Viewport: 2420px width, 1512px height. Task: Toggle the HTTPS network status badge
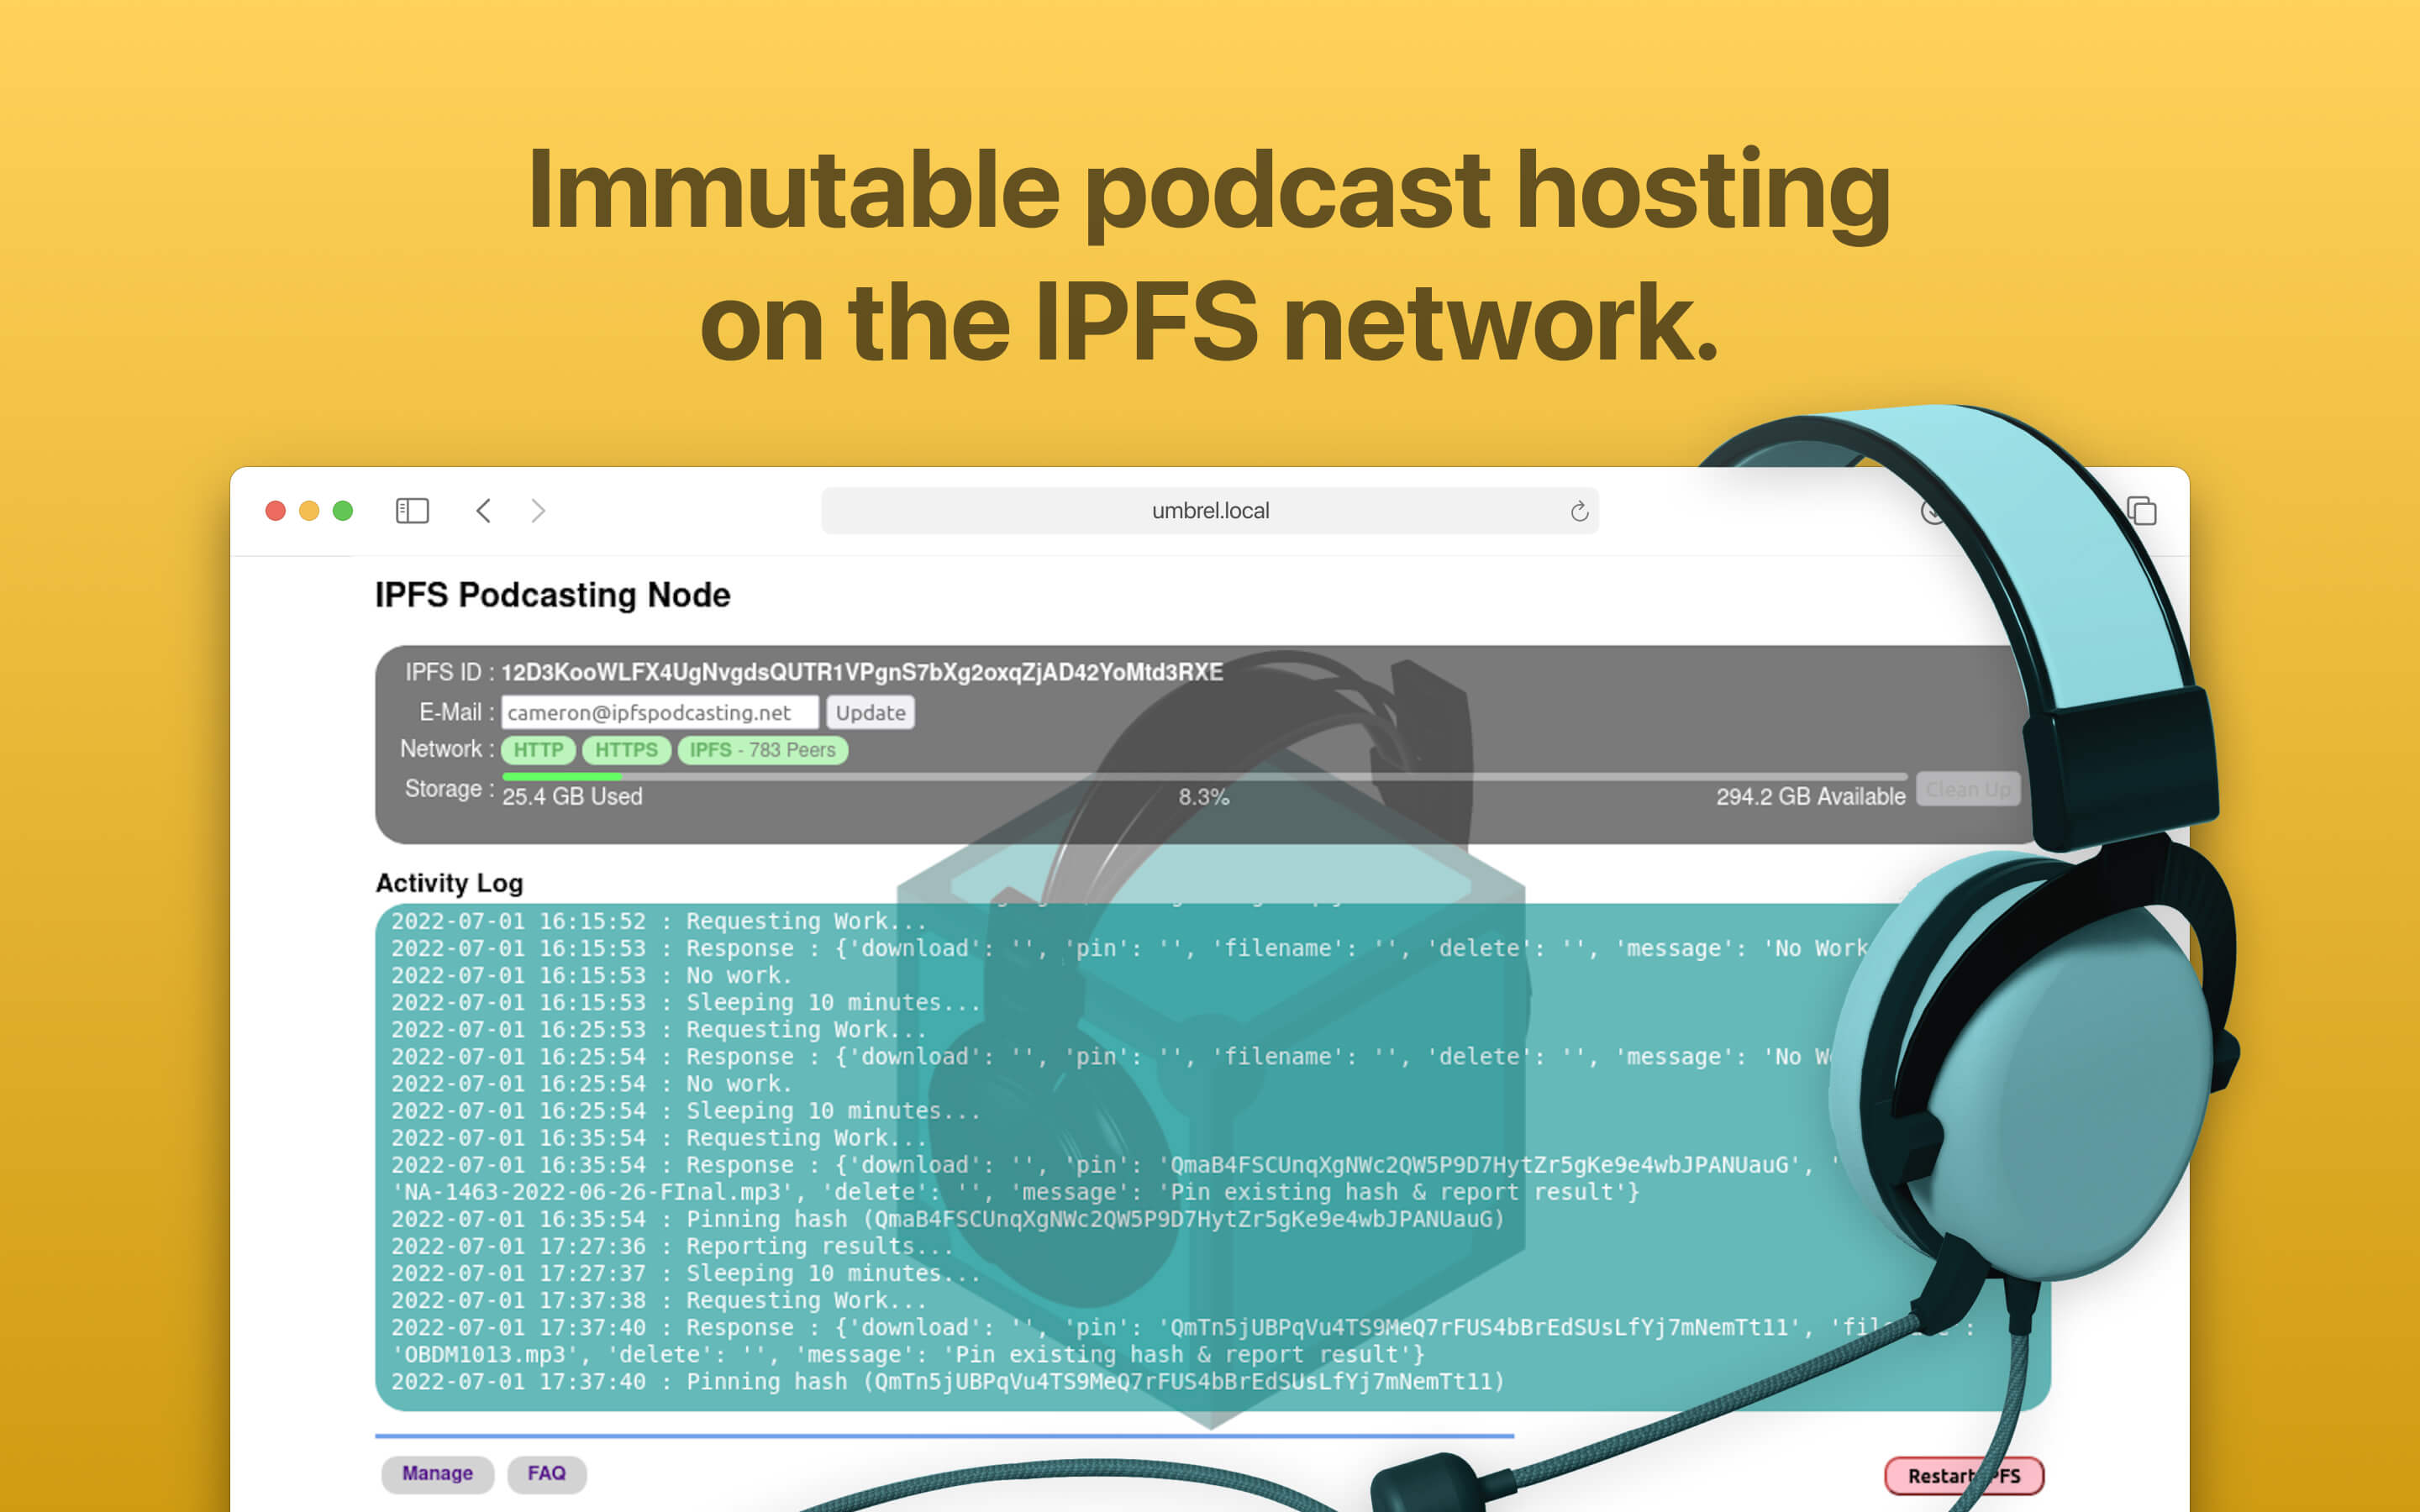click(626, 749)
